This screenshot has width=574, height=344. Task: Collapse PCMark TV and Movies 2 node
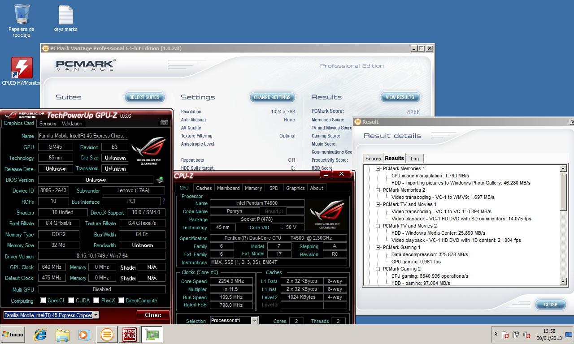[x=378, y=226]
